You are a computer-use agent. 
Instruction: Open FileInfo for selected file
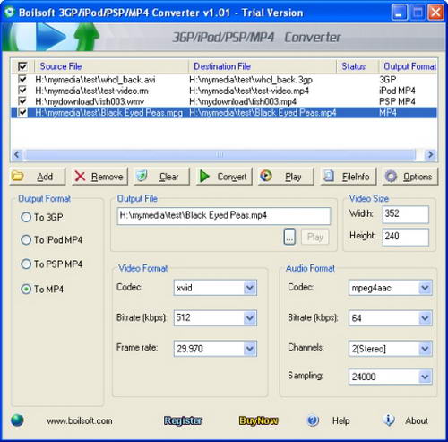click(x=349, y=177)
